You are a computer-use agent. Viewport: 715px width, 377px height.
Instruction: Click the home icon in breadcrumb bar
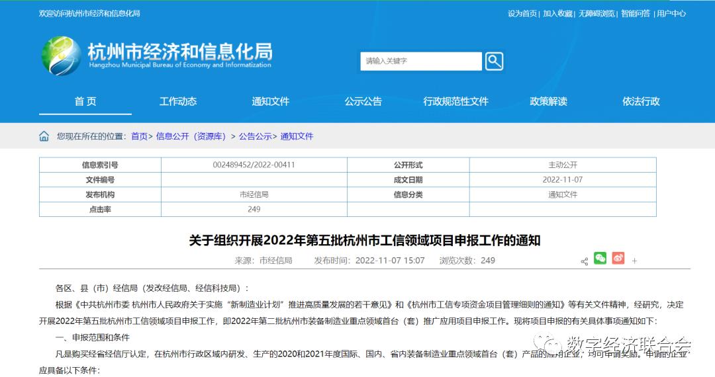44,136
